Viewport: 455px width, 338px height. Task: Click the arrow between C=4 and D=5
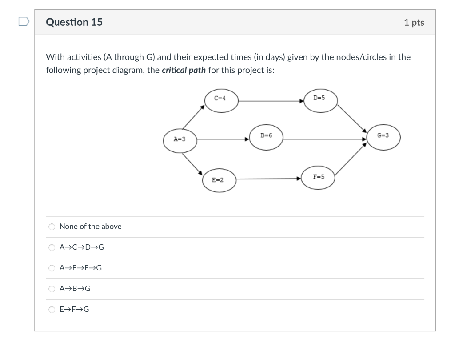pyautogui.click(x=271, y=100)
